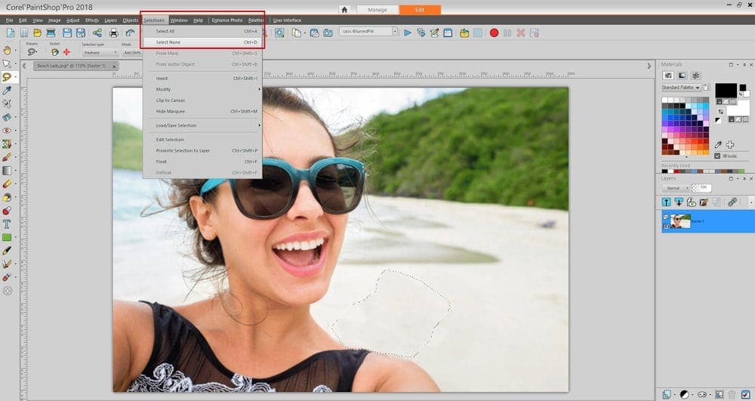The height and width of the screenshot is (401, 755).
Task: Toggle the All tools checkbox
Action: [717, 156]
